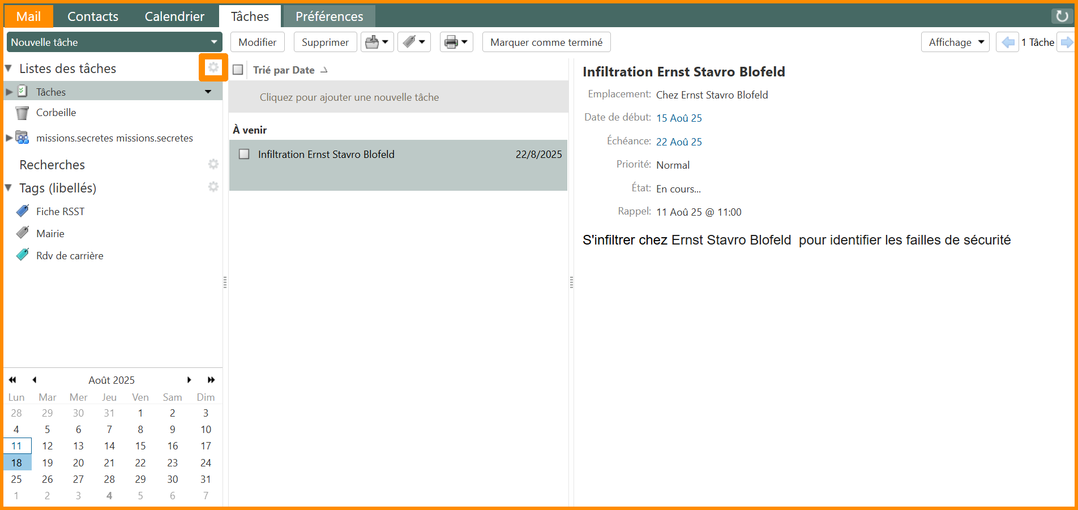This screenshot has width=1078, height=510.
Task: Go to next task with right arrow
Action: pos(1066,42)
